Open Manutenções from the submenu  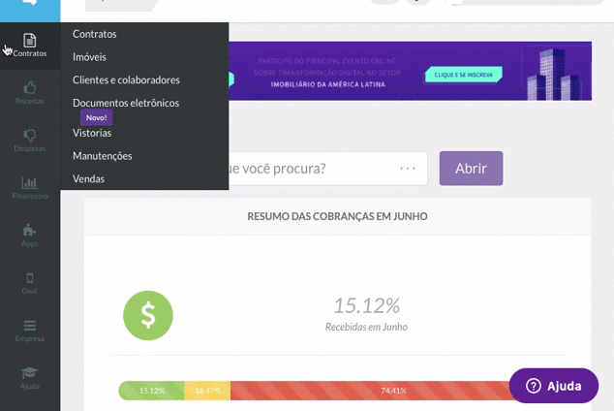(103, 156)
